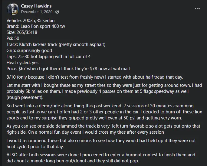Click the 'Psi: 50' text line
This screenshot has width=207, height=166.
coord(13,38)
